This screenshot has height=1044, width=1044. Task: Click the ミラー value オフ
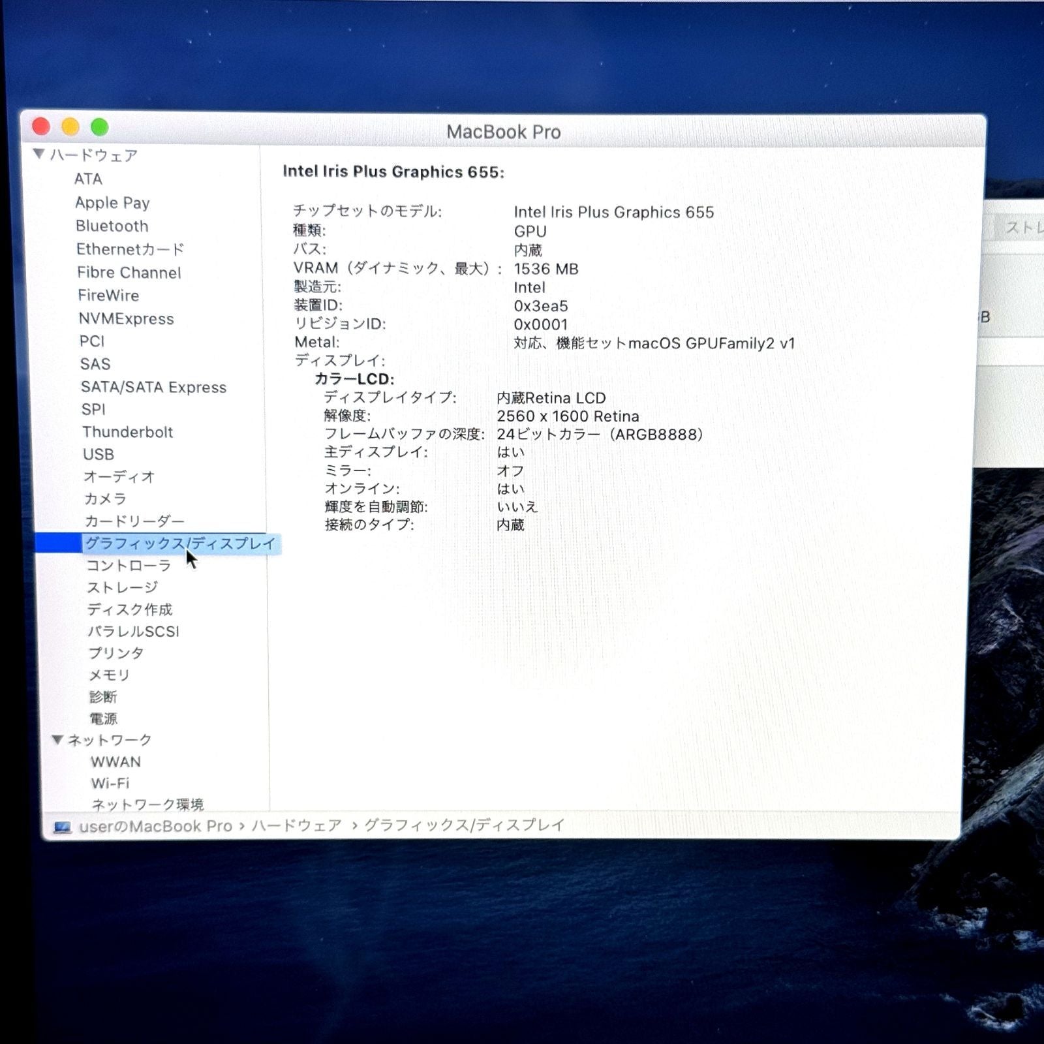(510, 470)
